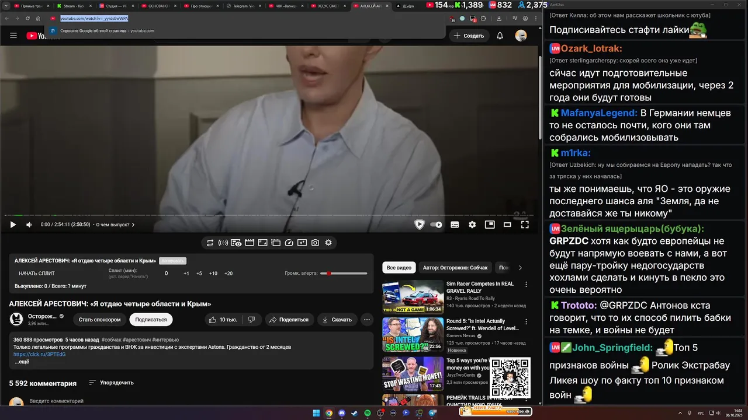The height and width of the screenshot is (420, 748).
Task: Mute the video using the speaker icon
Action: (x=29, y=225)
